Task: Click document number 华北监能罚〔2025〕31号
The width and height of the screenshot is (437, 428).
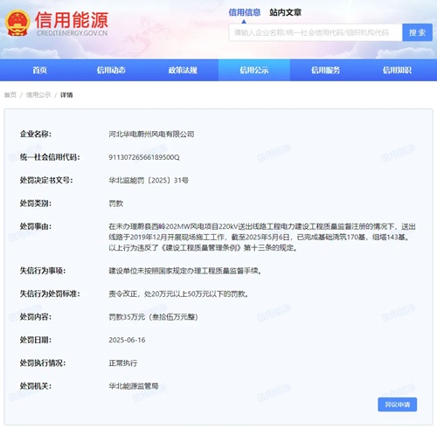Action: coord(149,180)
